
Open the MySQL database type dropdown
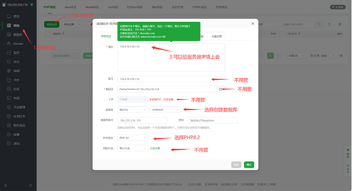(x=133, y=110)
